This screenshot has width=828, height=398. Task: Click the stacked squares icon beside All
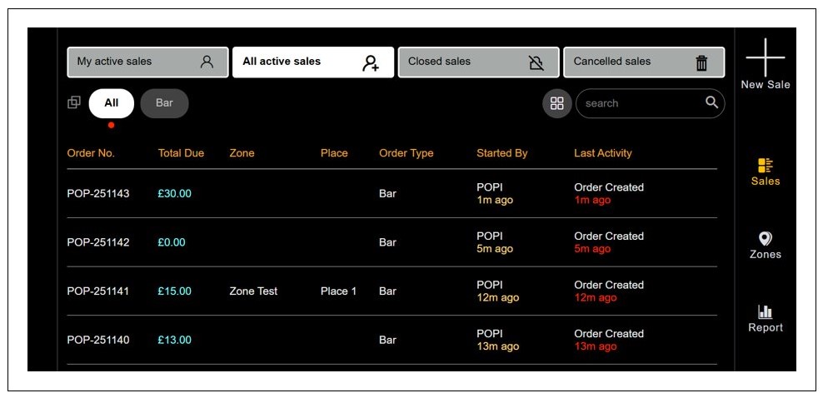point(74,102)
